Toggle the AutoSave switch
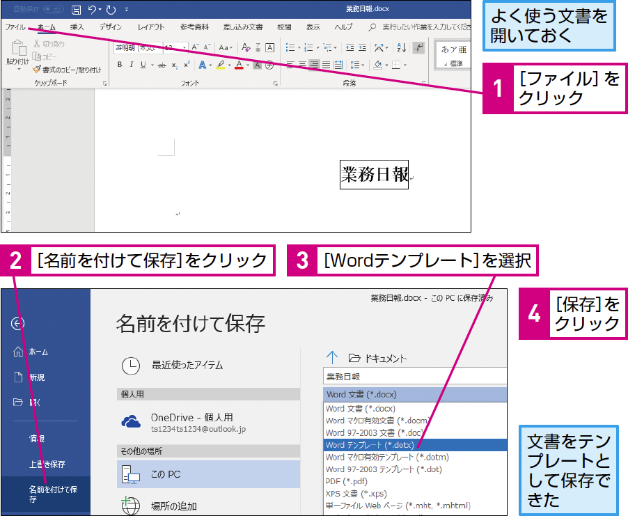628x516 pixels. tap(54, 9)
